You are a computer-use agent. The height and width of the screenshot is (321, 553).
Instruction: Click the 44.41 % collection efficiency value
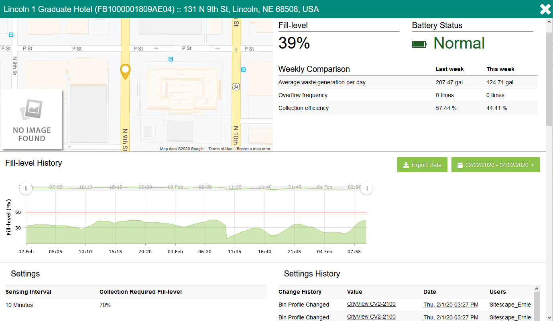(496, 108)
